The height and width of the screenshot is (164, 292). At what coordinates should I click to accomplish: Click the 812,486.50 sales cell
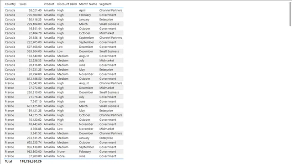click(34, 79)
